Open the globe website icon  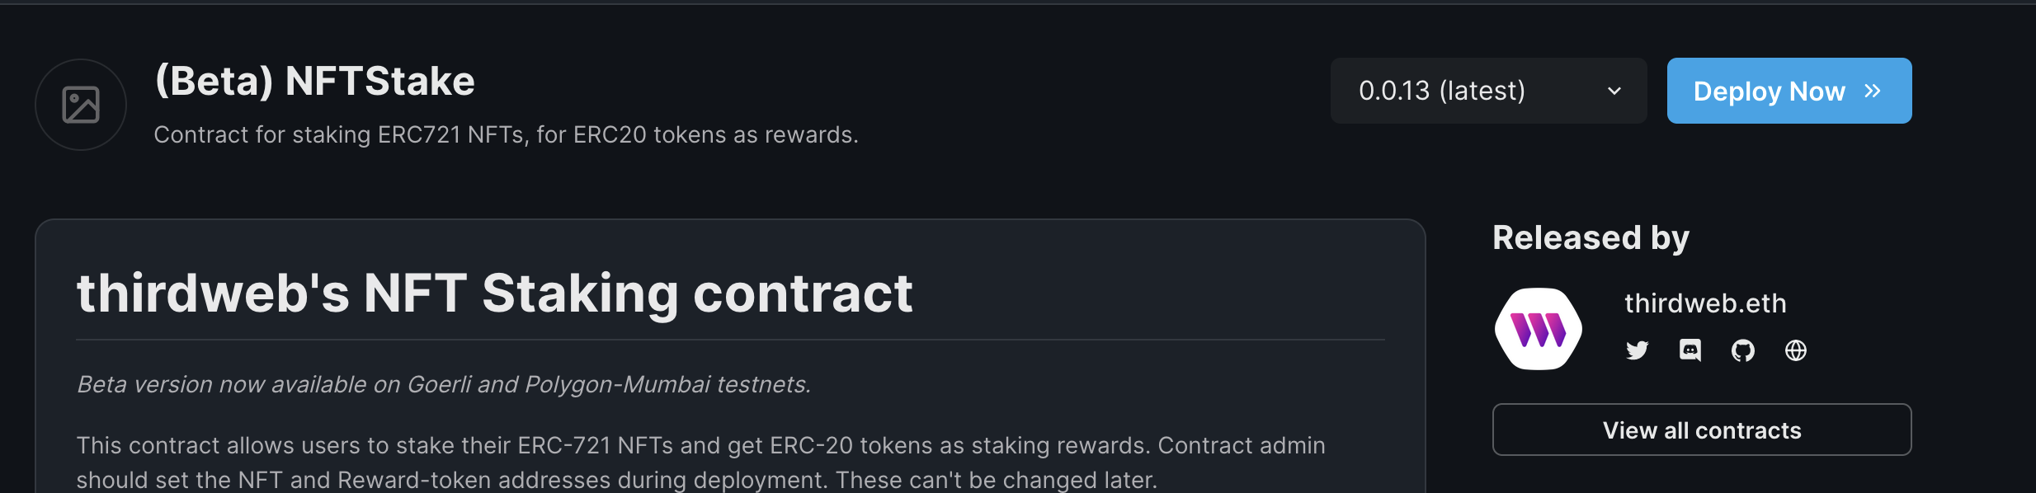tap(1796, 350)
